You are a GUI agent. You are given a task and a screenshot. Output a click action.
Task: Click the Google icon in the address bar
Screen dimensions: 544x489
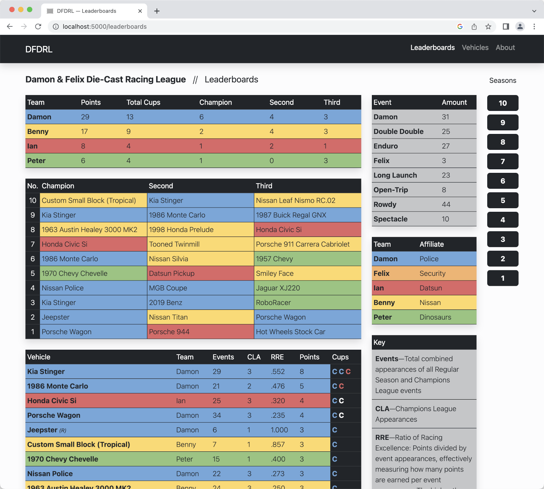(x=460, y=27)
